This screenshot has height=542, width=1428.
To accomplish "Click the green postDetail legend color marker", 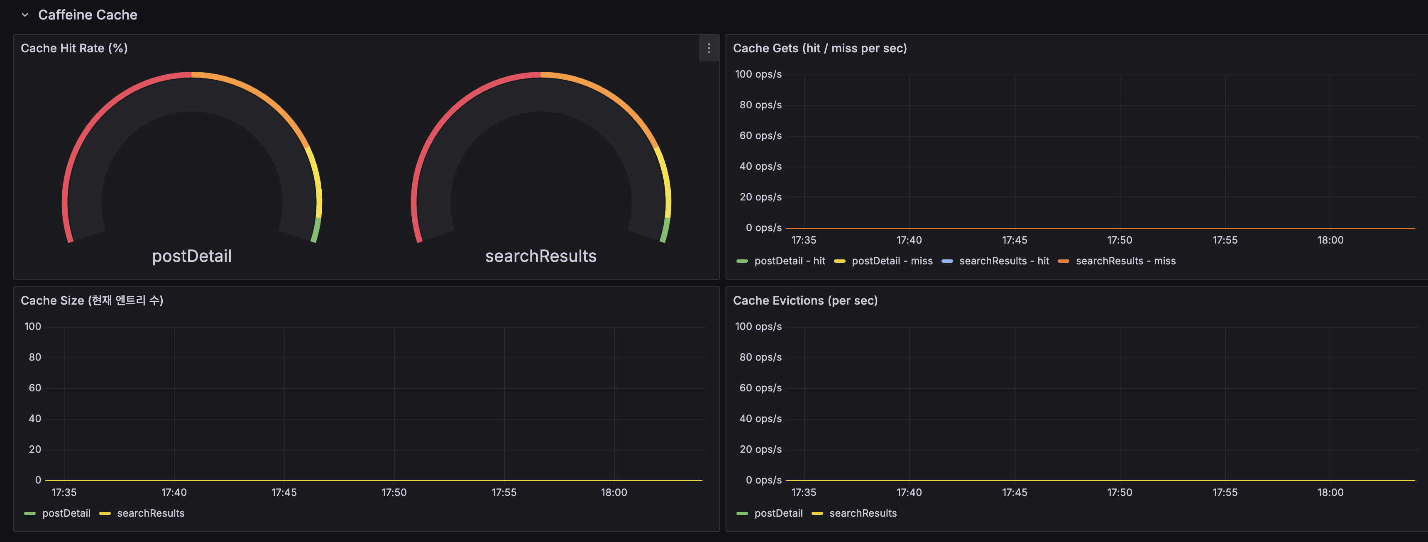I will tap(30, 513).
